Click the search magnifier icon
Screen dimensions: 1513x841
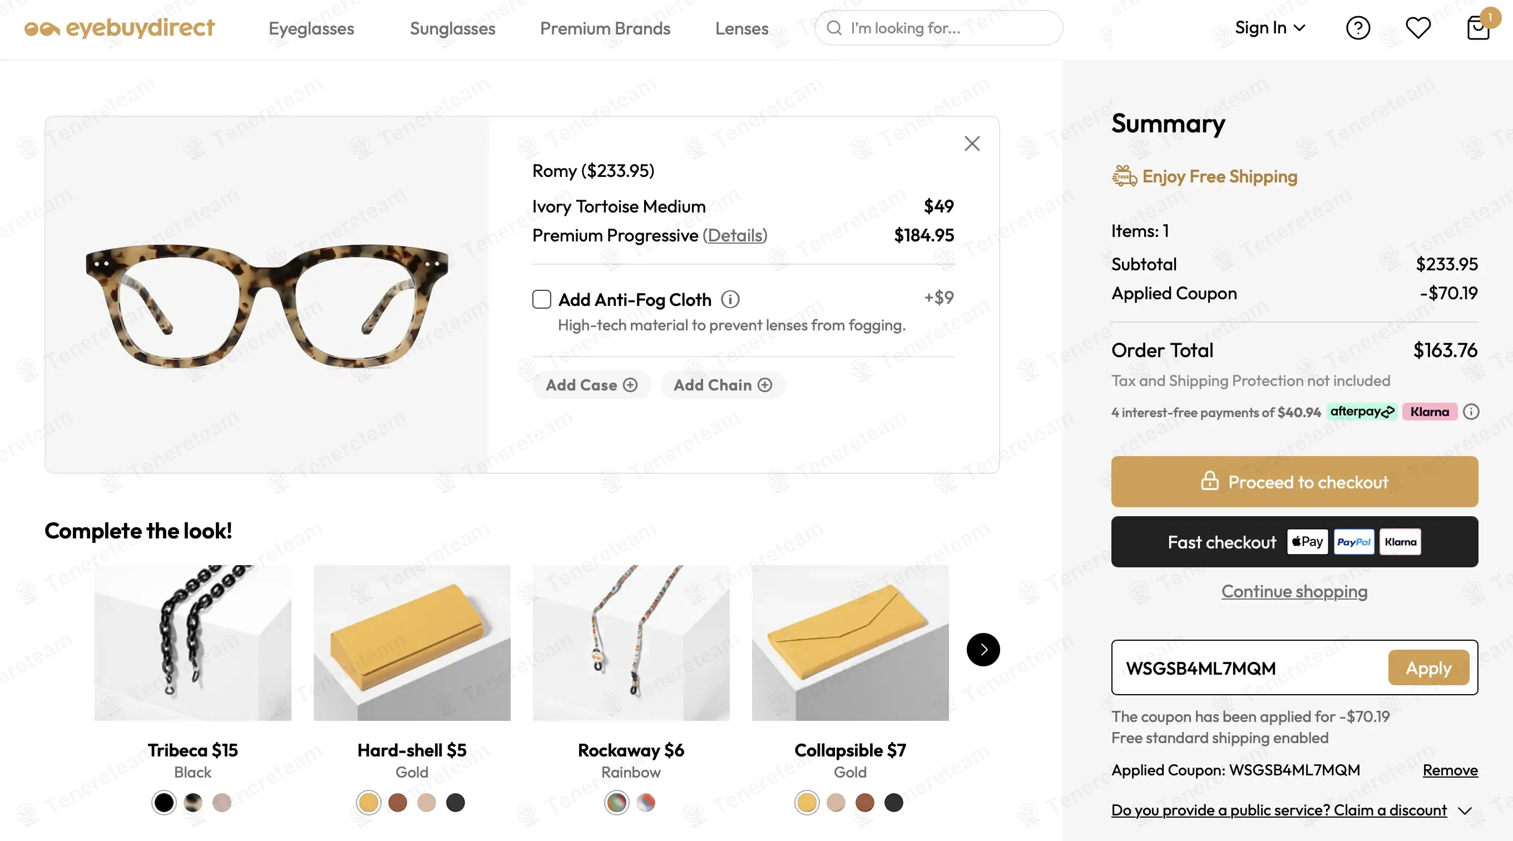click(834, 28)
